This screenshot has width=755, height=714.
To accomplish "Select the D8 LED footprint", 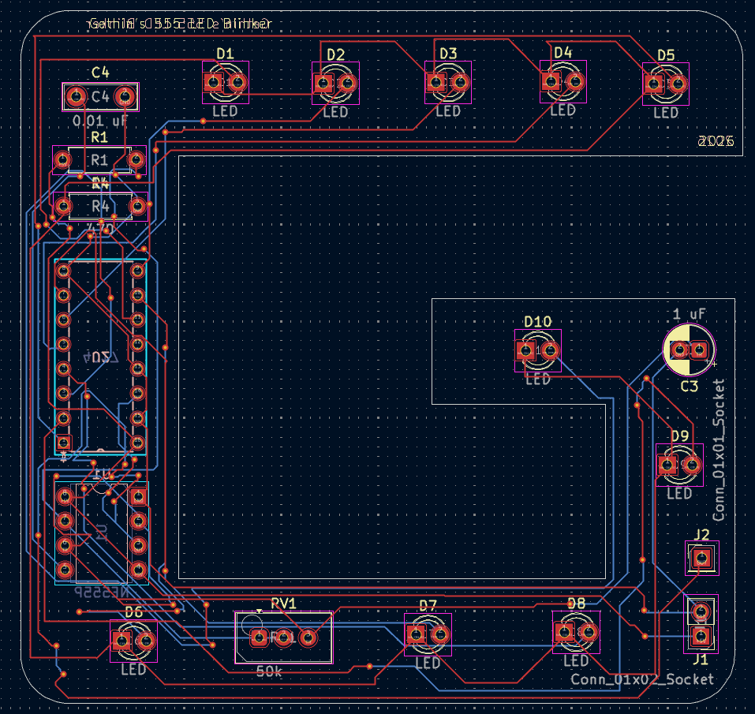I will click(577, 632).
